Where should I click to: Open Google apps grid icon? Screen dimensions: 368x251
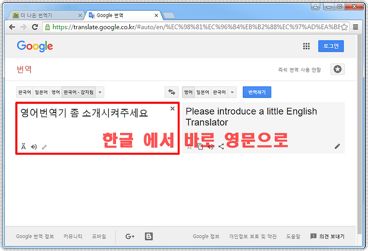coord(306,46)
